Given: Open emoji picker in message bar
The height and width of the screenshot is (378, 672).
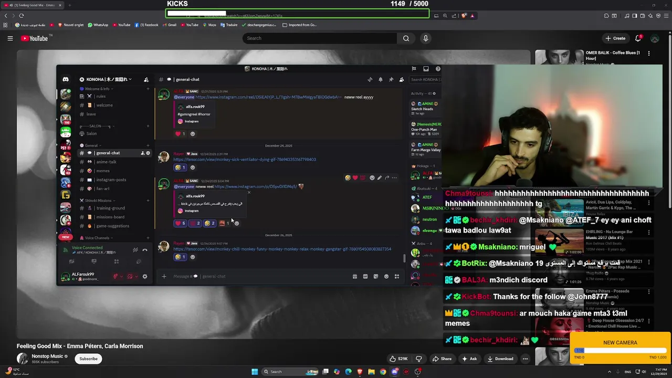Looking at the screenshot, I should coord(386,276).
